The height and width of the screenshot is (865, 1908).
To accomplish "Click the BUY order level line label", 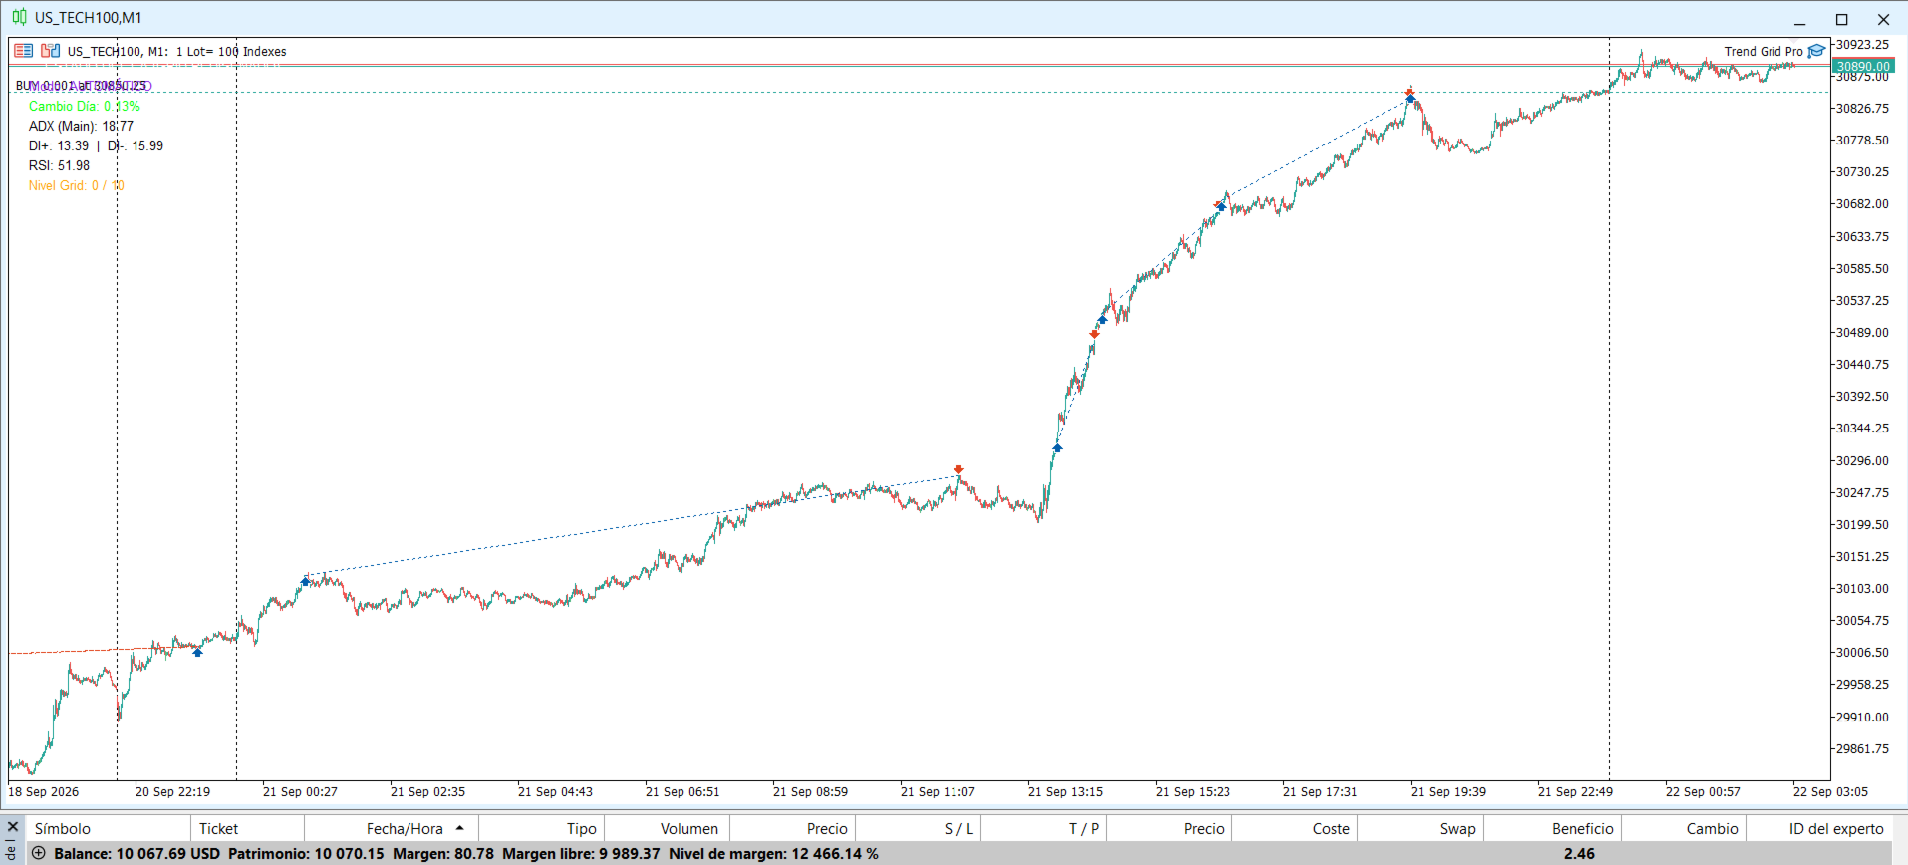I will (x=83, y=86).
